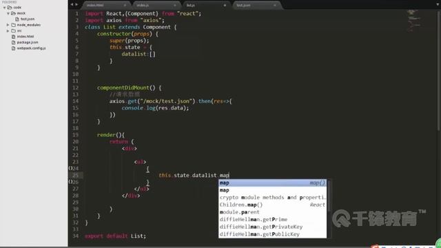This screenshot has width=441, height=248.
Task: Click the code minimap preview
Action: click(x=415, y=21)
